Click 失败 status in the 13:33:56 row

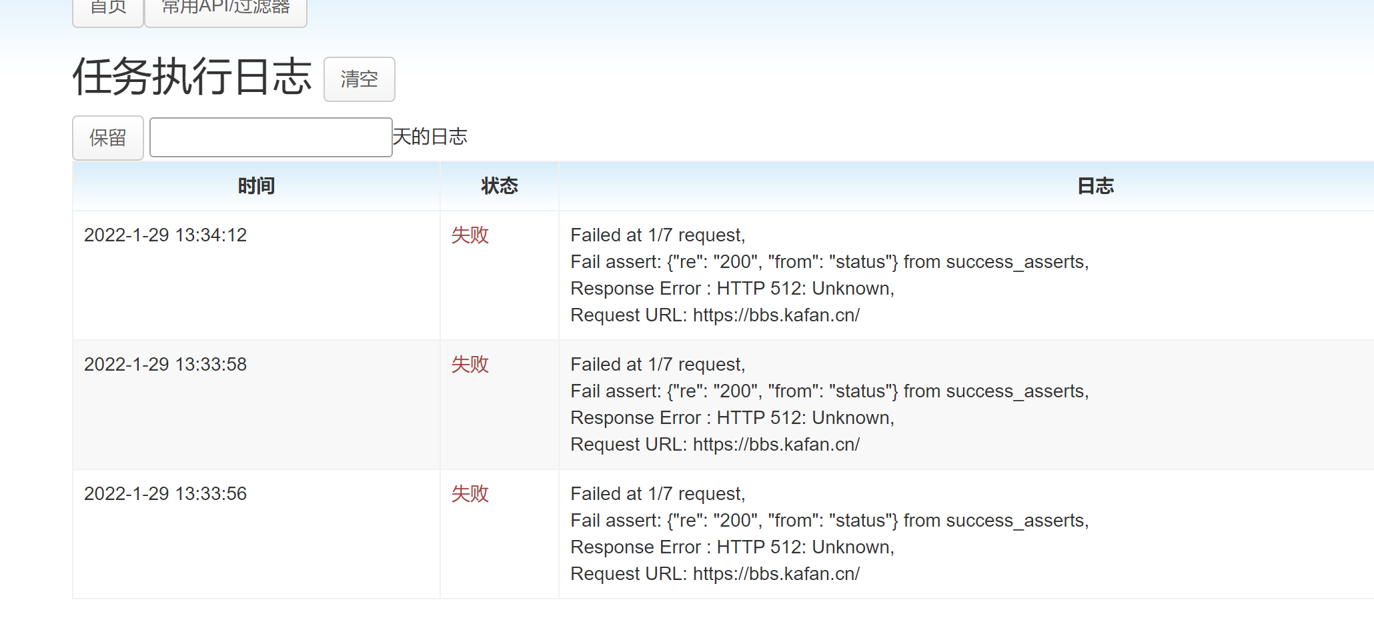[x=470, y=494]
